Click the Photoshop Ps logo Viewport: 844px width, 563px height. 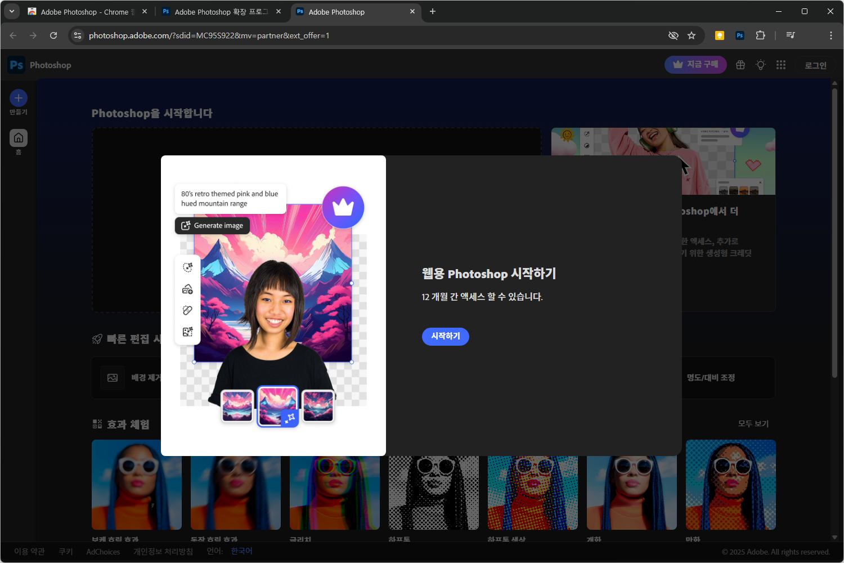[16, 65]
